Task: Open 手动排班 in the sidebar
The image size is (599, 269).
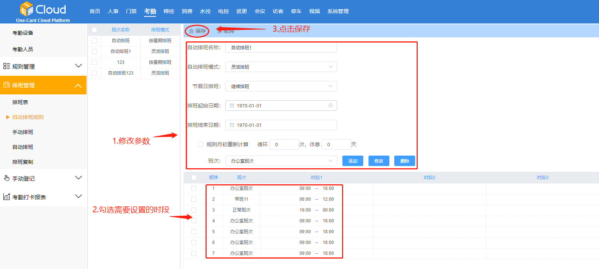Action: [23, 132]
